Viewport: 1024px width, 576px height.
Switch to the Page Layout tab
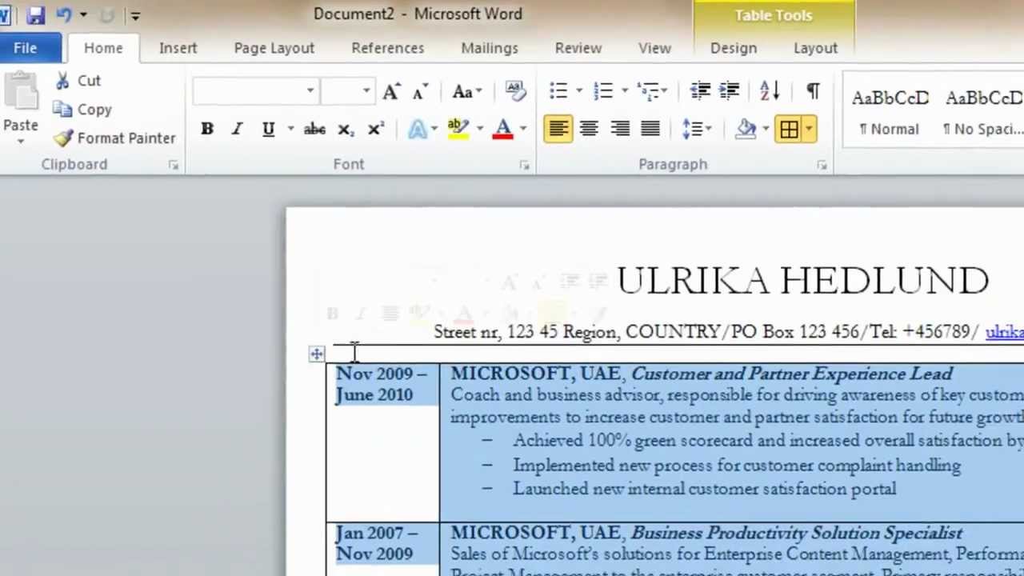pyautogui.click(x=274, y=48)
